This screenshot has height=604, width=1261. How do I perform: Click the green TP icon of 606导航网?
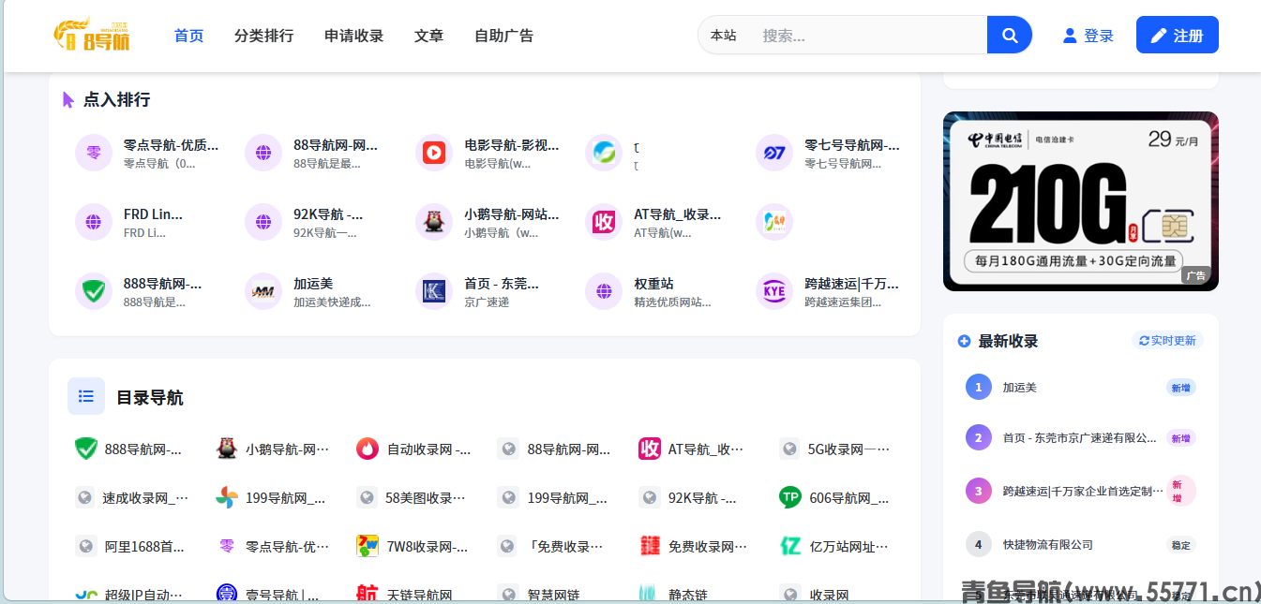coord(790,497)
